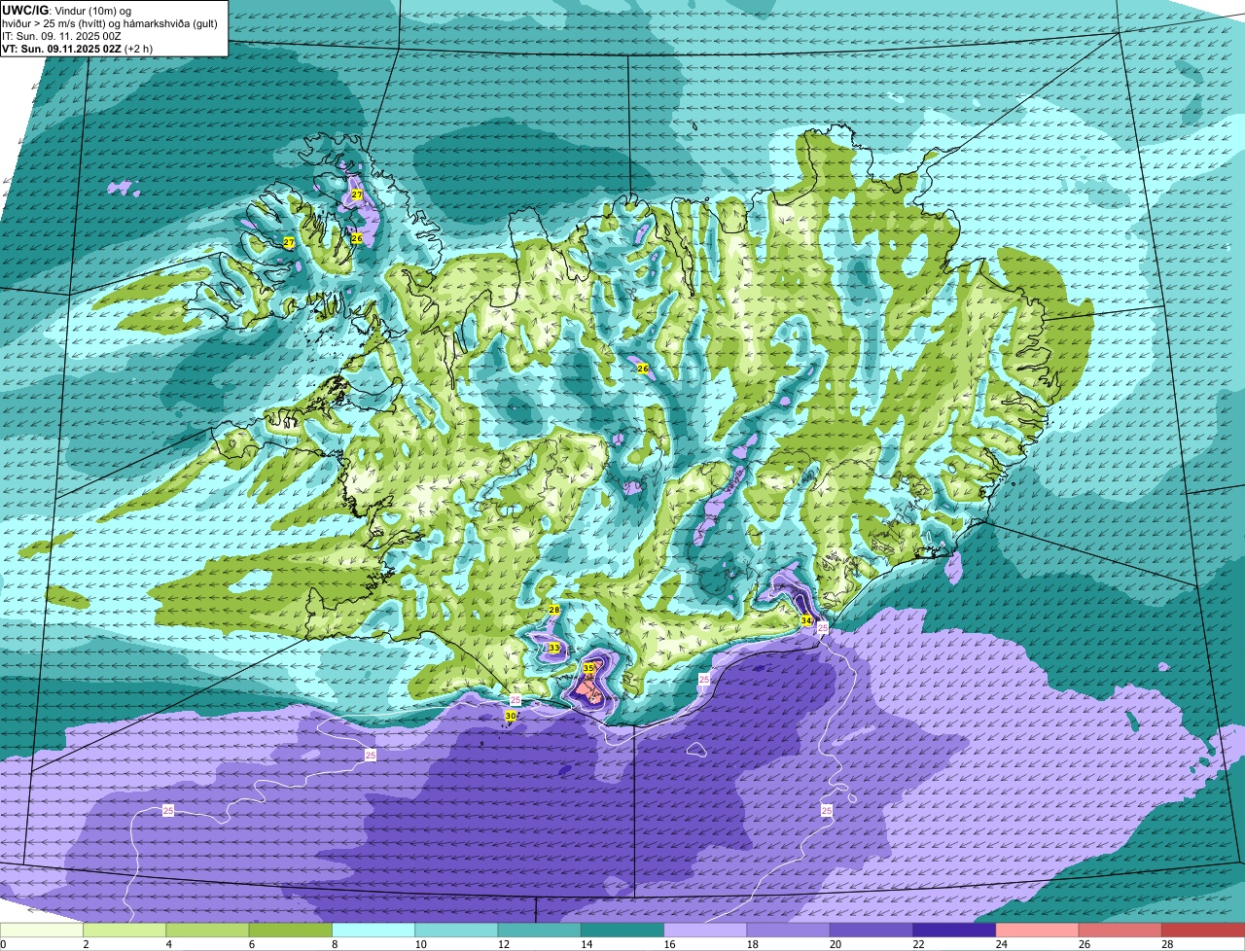This screenshot has width=1245, height=951.
Task: Click the yellow peak gust label 28 on map
Action: 554,610
